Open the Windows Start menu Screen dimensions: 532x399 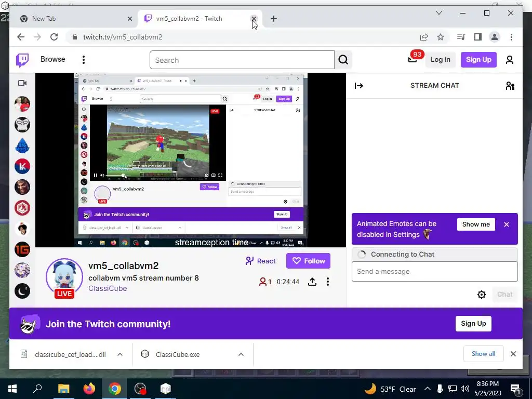click(x=12, y=389)
